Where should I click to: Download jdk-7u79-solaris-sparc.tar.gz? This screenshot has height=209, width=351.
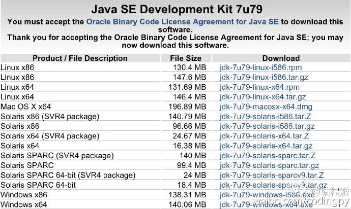pos(269,165)
